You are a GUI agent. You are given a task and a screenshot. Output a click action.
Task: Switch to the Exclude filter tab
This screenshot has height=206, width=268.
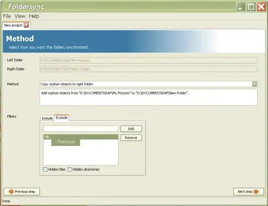pos(62,118)
